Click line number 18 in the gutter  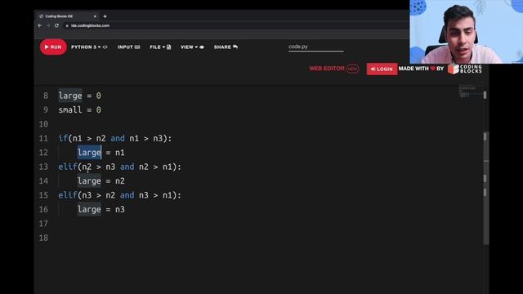click(x=43, y=238)
